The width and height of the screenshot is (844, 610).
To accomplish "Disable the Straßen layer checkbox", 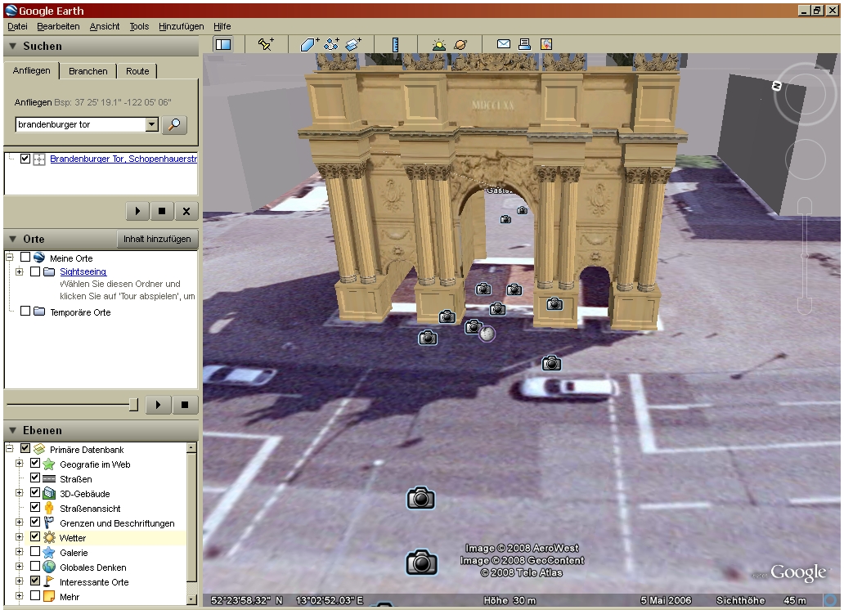I will click(x=35, y=478).
